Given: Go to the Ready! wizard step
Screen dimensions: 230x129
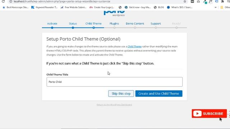Looking at the screenshot, I should 176,24.
